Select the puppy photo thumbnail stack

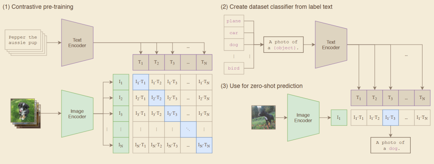pyautogui.click(x=25, y=113)
